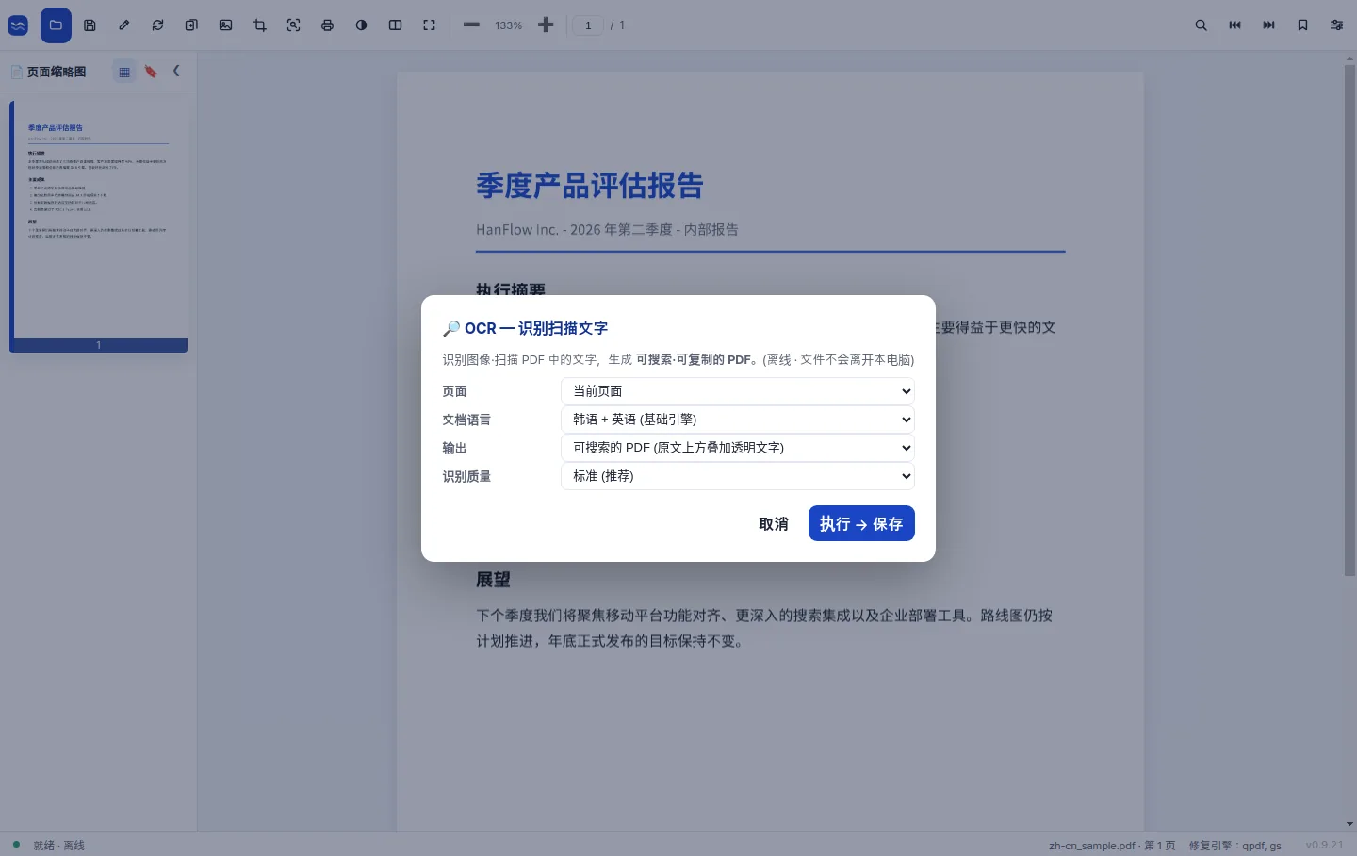Select the page 1 thumbnail
The width and height of the screenshot is (1357, 856).
pos(99,226)
